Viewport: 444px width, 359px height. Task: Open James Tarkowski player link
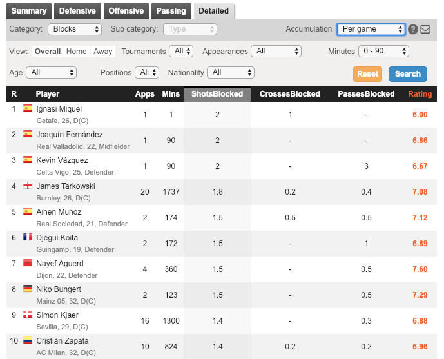[66, 186]
